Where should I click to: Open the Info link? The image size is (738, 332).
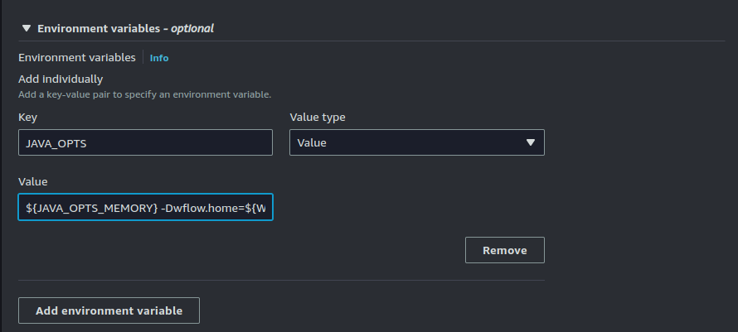click(159, 58)
